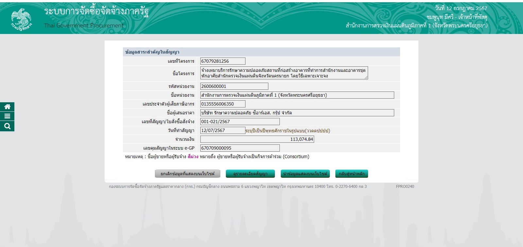Focus the ชื่อผู้เสนอราคา bidder name field
The width and height of the screenshot is (523, 247).
click(x=297, y=113)
